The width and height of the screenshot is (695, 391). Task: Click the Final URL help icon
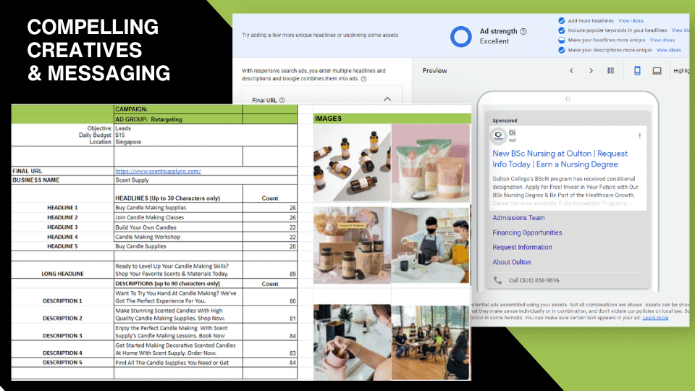click(x=282, y=100)
